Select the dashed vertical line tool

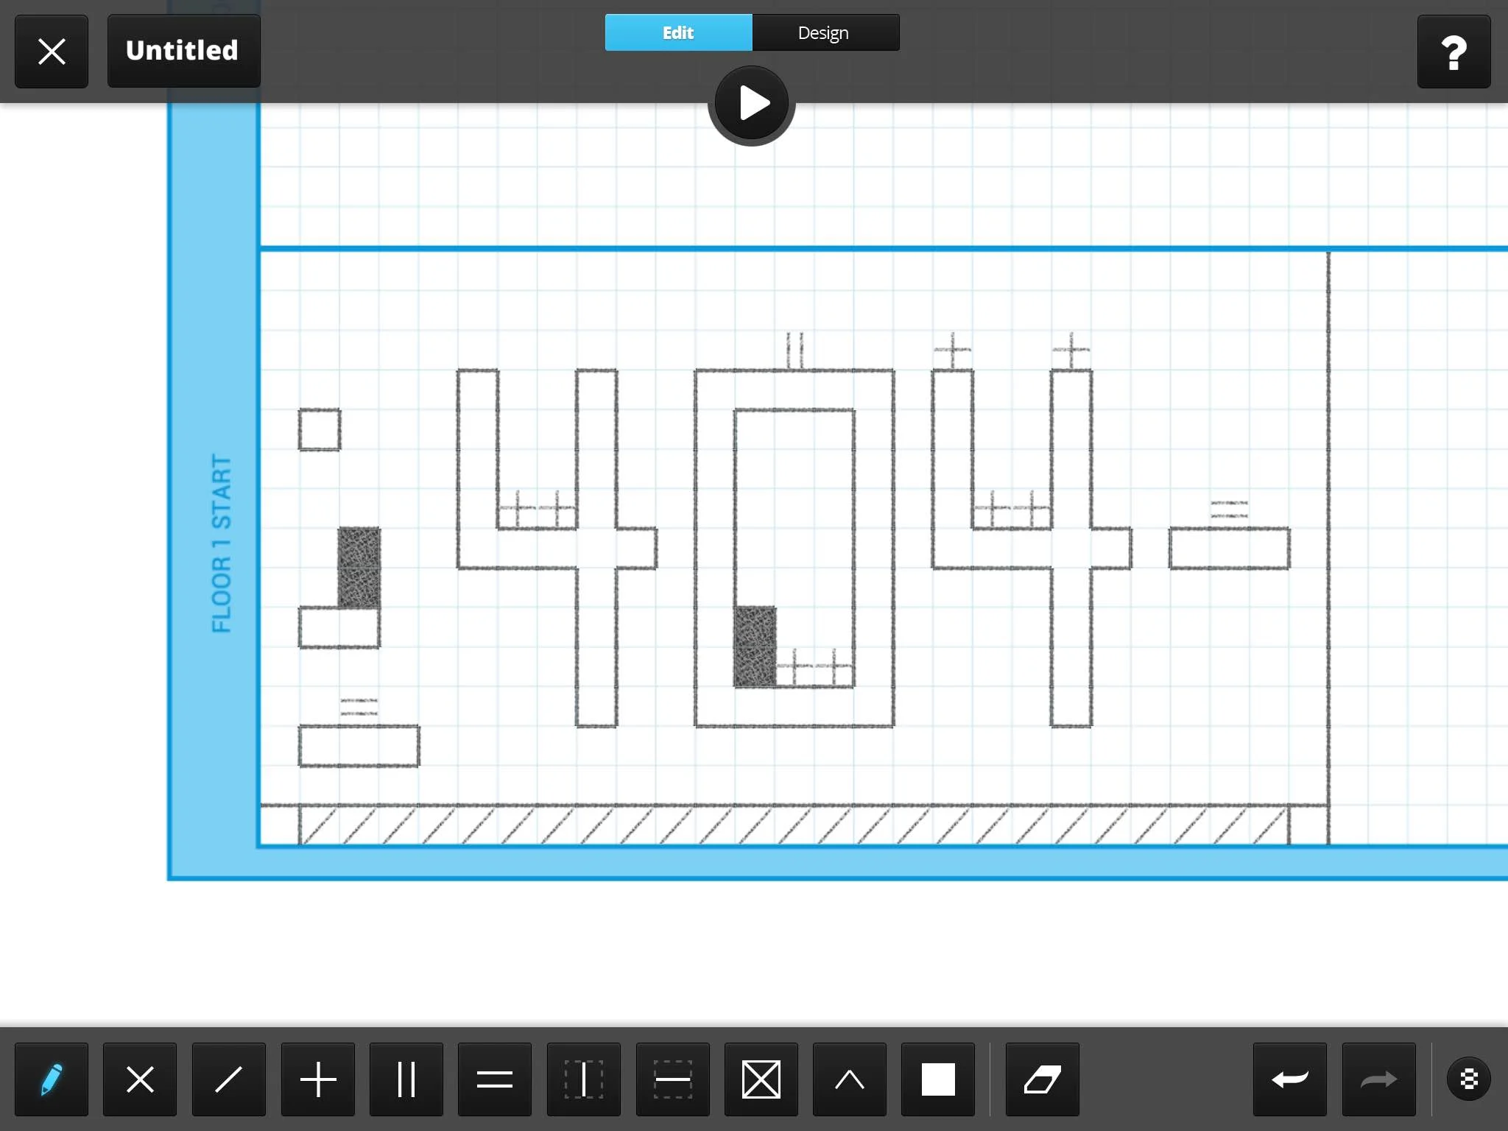(583, 1079)
